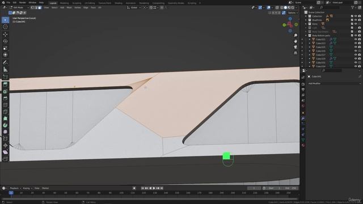363x204 pixels.
Task: Enable edge select mode
Action: [36, 7]
